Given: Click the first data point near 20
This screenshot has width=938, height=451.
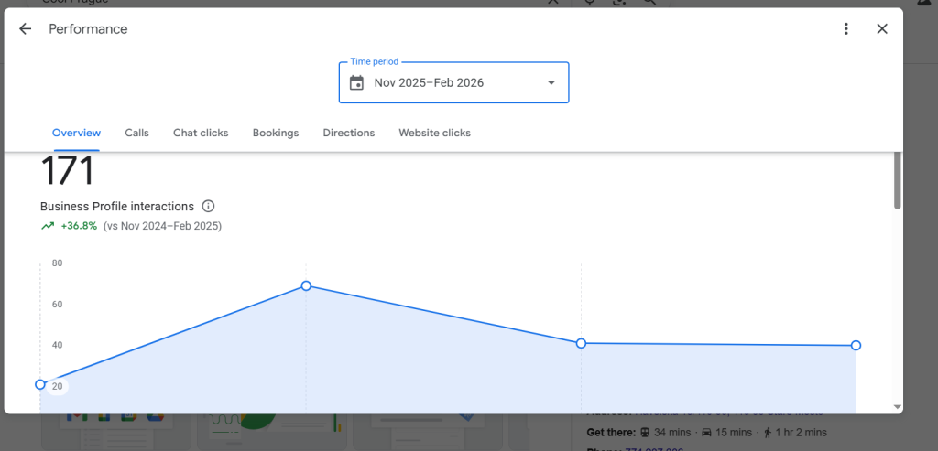Looking at the screenshot, I should tap(40, 384).
